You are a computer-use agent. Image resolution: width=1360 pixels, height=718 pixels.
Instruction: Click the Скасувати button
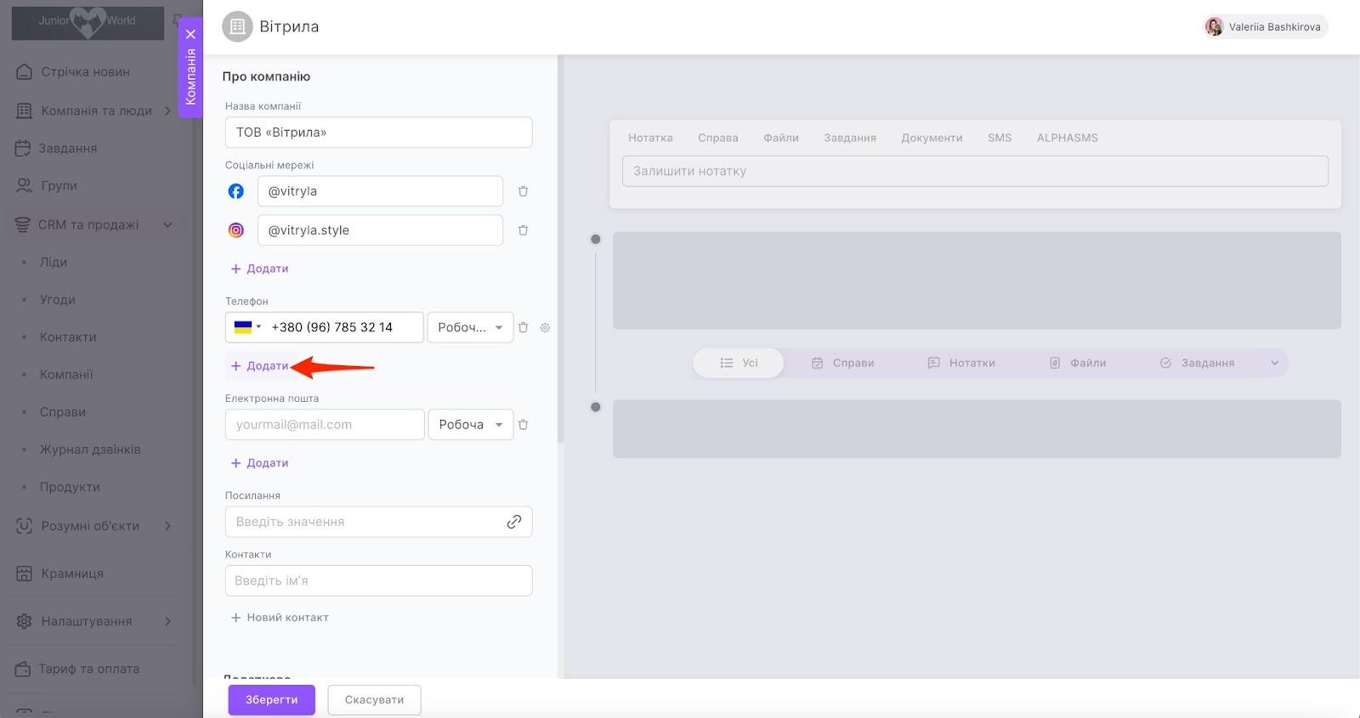tap(374, 700)
